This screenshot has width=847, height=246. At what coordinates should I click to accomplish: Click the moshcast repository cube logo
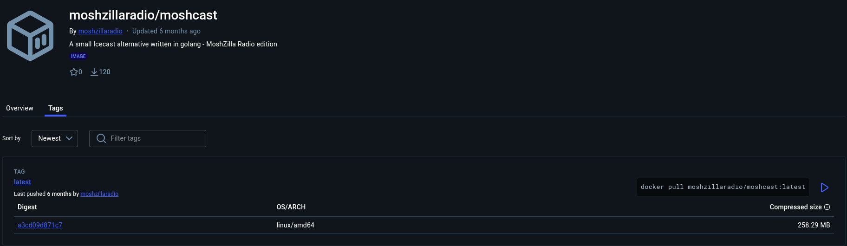[x=30, y=36]
